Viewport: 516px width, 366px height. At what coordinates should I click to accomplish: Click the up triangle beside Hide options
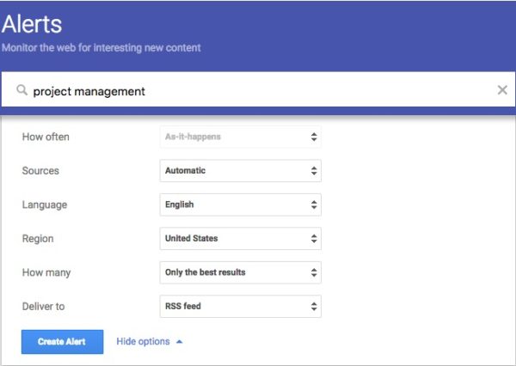tap(180, 342)
